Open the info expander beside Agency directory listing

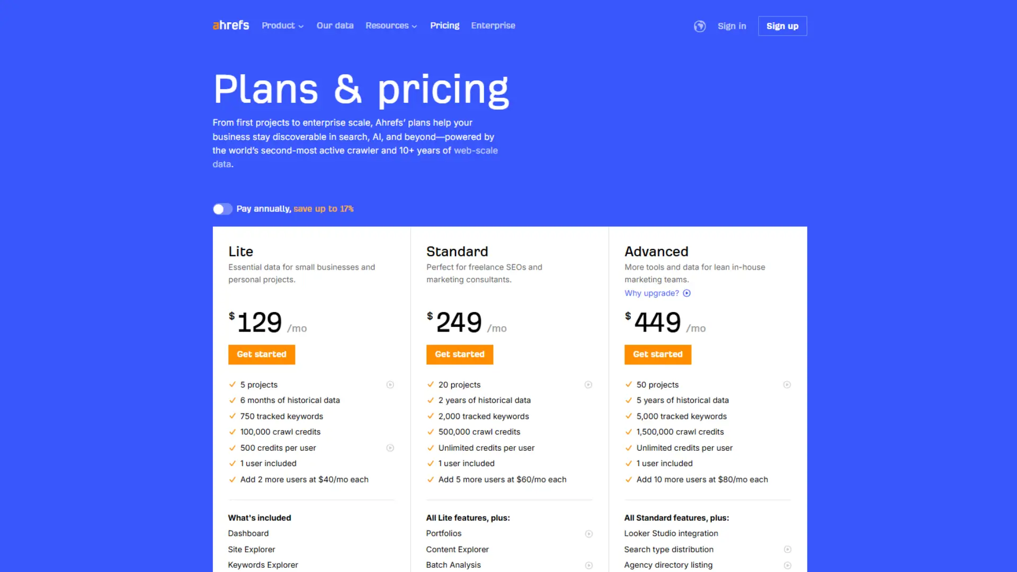point(787,565)
